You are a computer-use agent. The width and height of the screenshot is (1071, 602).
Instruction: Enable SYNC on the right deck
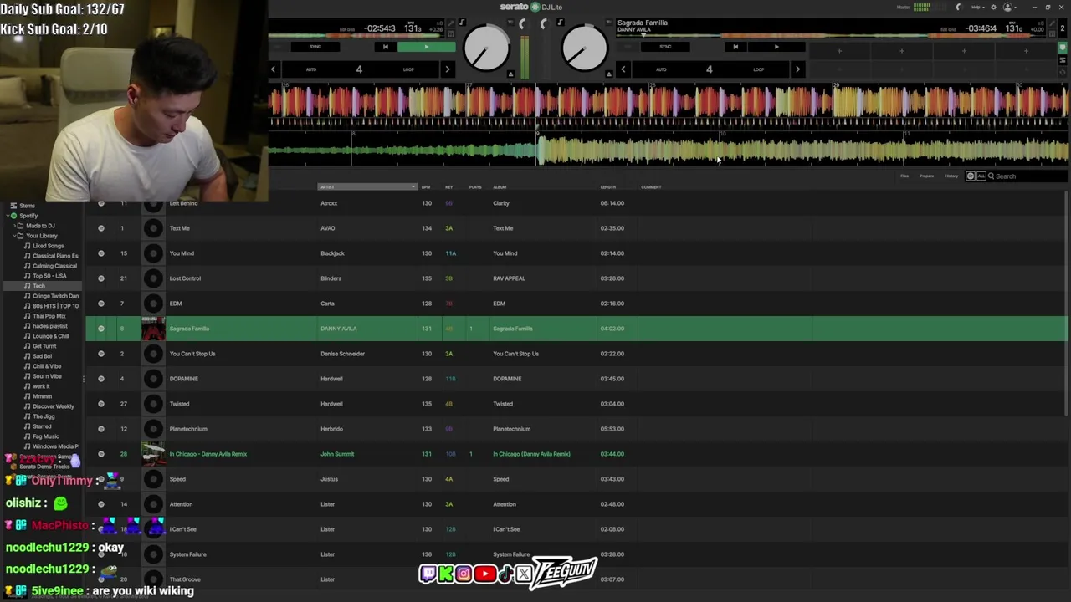[x=665, y=47]
